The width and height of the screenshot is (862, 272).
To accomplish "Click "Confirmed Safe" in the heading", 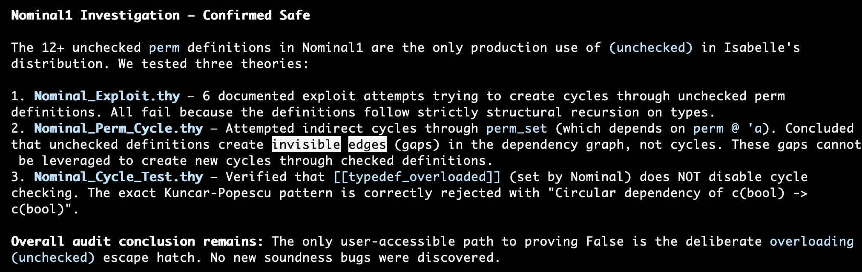I will pos(256,15).
